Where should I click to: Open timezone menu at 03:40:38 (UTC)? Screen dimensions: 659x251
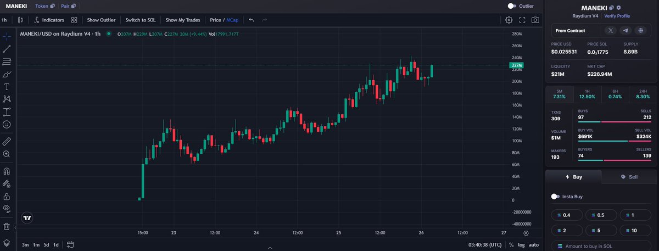(x=486, y=244)
